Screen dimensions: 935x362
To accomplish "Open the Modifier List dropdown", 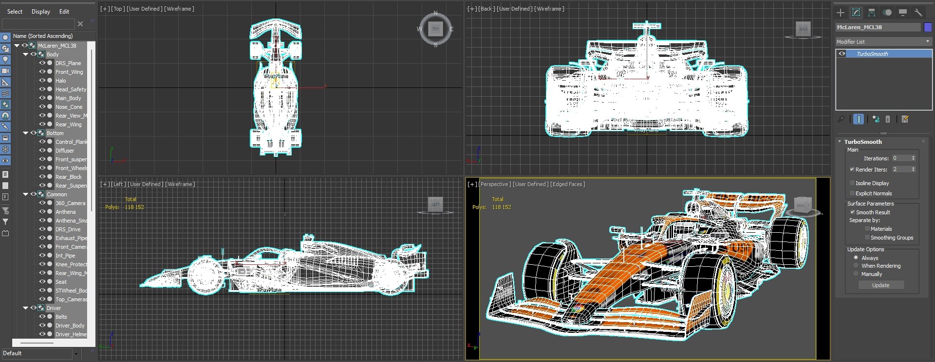I will coord(883,42).
